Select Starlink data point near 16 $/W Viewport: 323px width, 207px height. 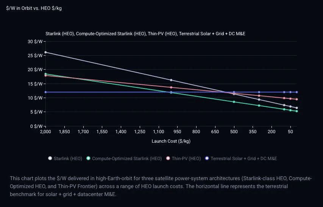point(171,80)
